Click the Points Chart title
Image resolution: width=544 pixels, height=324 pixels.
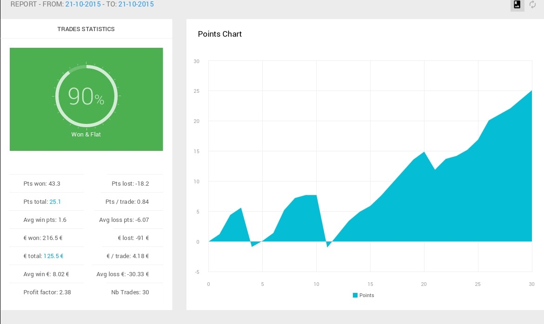tap(219, 34)
